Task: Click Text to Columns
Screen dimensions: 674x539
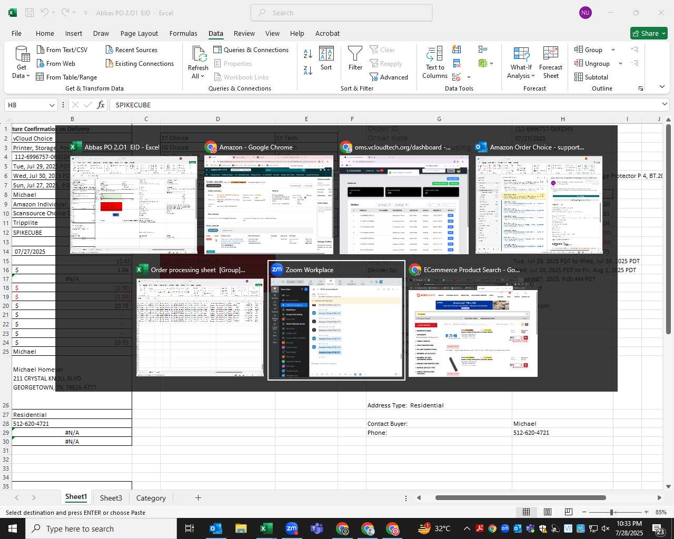Action: pyautogui.click(x=435, y=63)
